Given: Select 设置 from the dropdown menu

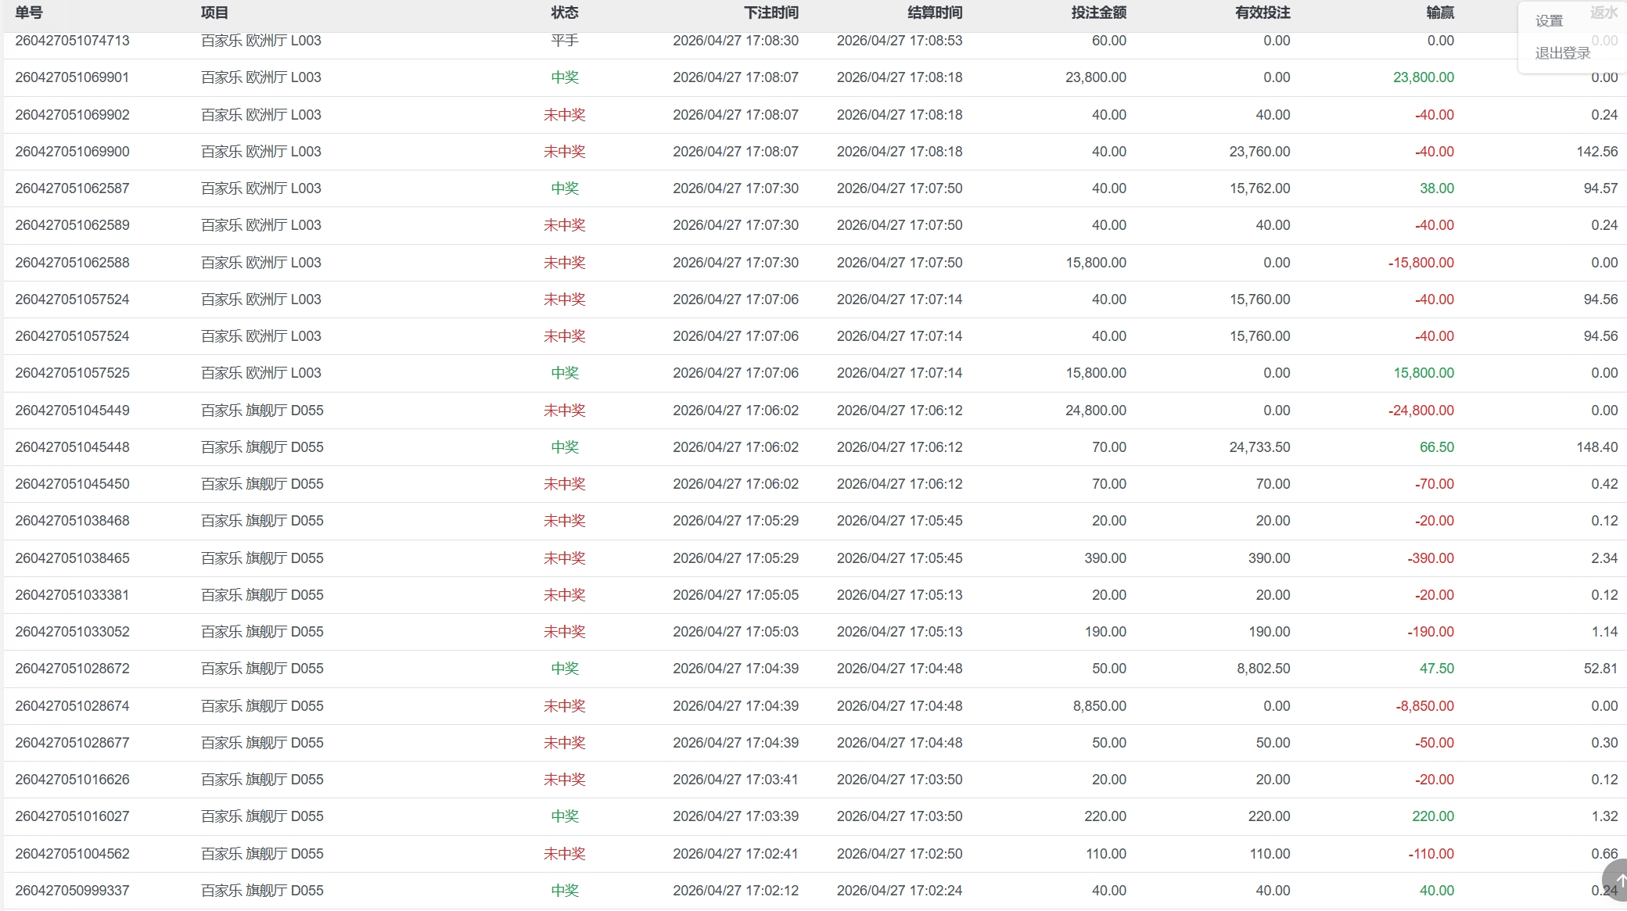Looking at the screenshot, I should click(x=1549, y=21).
